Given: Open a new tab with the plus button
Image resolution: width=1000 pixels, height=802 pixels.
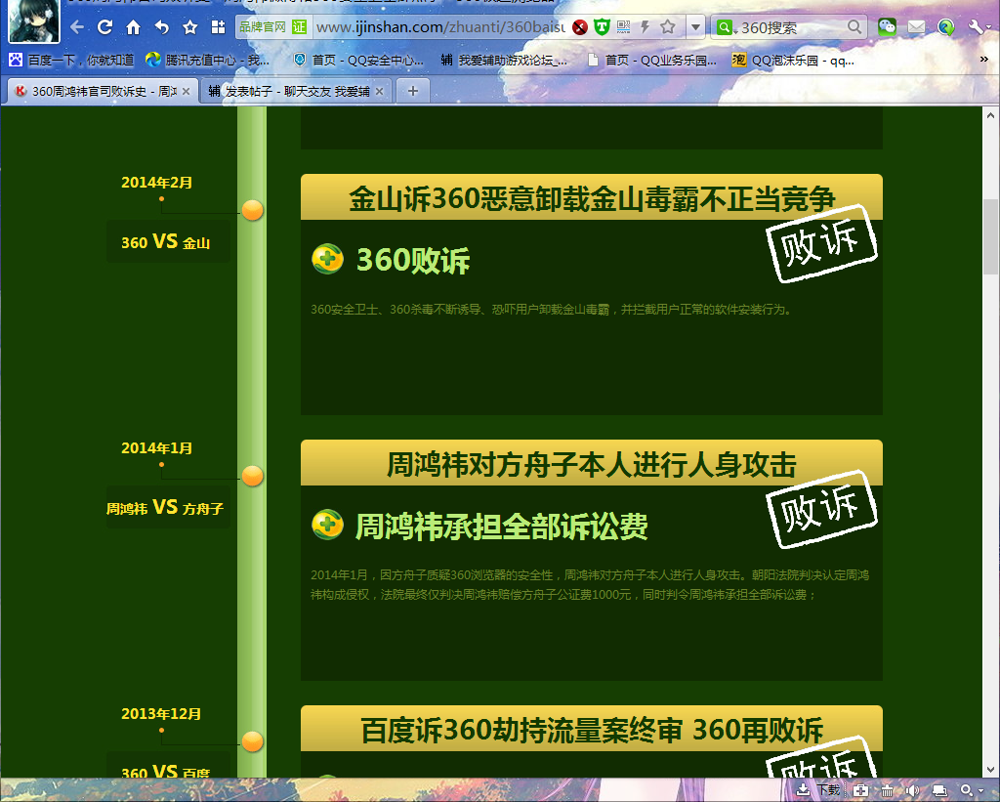Looking at the screenshot, I should tap(413, 91).
